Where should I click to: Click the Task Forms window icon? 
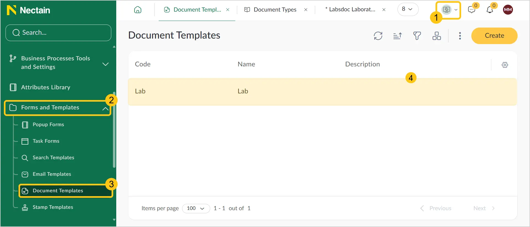[25, 141]
